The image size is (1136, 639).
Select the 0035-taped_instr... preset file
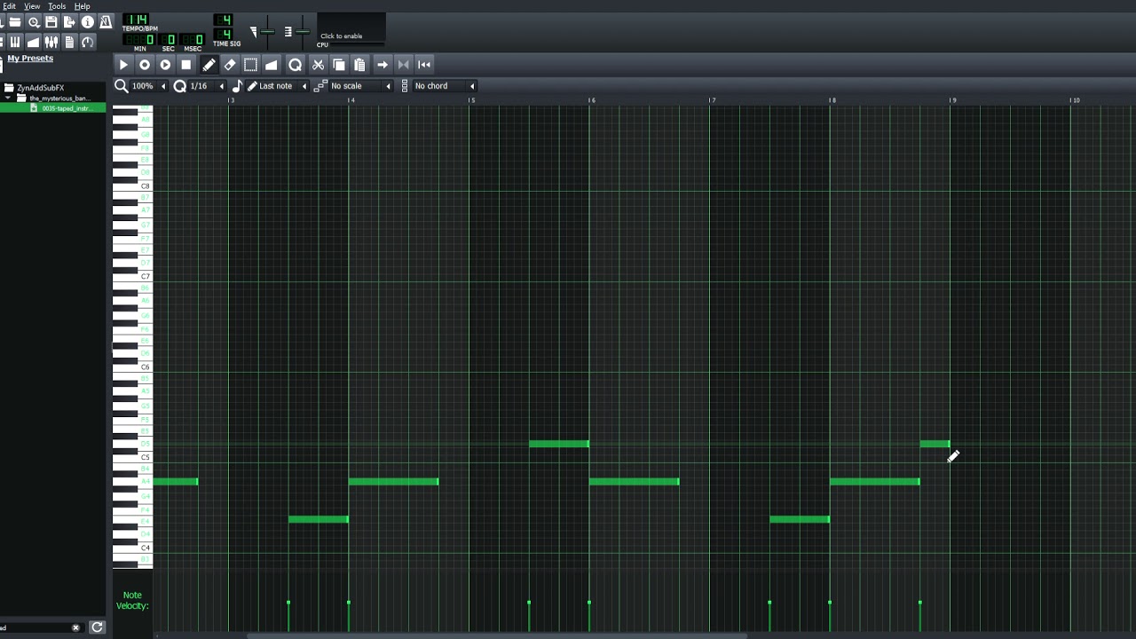tap(67, 108)
